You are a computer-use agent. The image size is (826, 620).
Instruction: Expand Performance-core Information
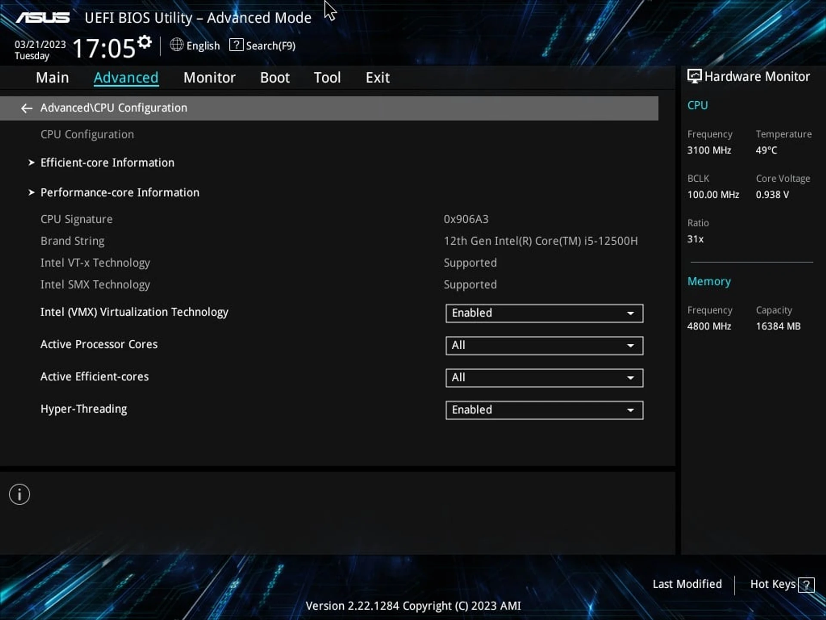tap(120, 192)
